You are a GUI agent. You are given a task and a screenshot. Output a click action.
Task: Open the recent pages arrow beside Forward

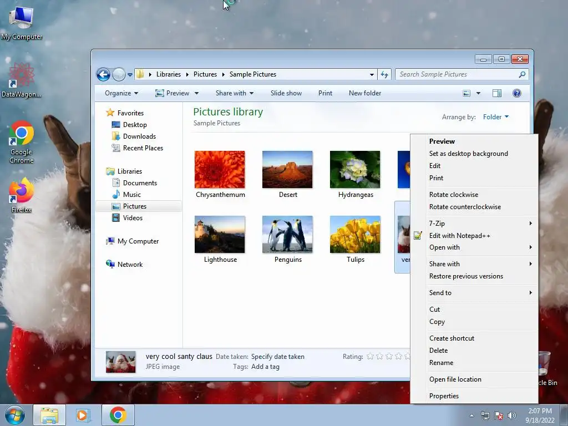130,75
